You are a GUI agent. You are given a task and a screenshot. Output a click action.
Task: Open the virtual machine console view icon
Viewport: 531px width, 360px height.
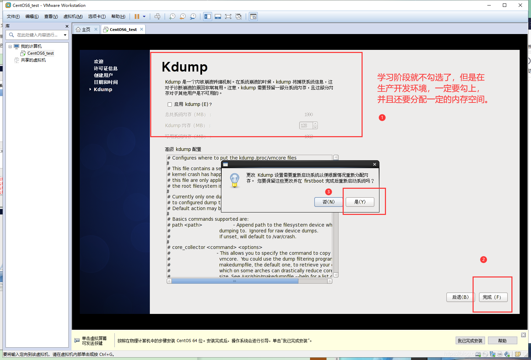click(253, 16)
